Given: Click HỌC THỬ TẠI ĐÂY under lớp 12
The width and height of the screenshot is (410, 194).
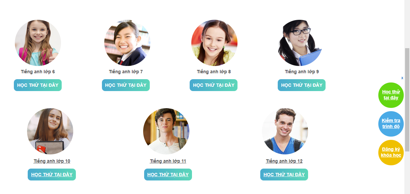Looking at the screenshot, I should point(284,175).
